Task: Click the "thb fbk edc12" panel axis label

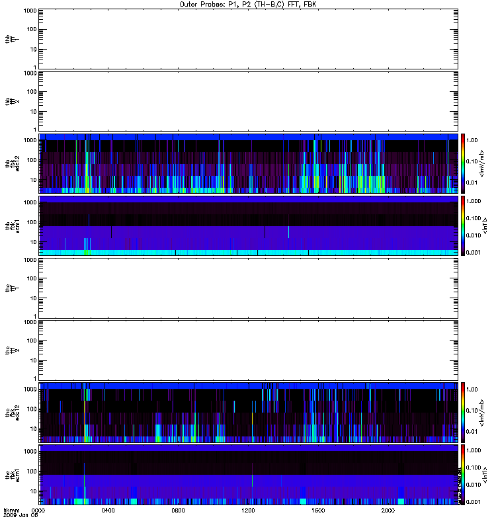Action: click(x=12, y=163)
